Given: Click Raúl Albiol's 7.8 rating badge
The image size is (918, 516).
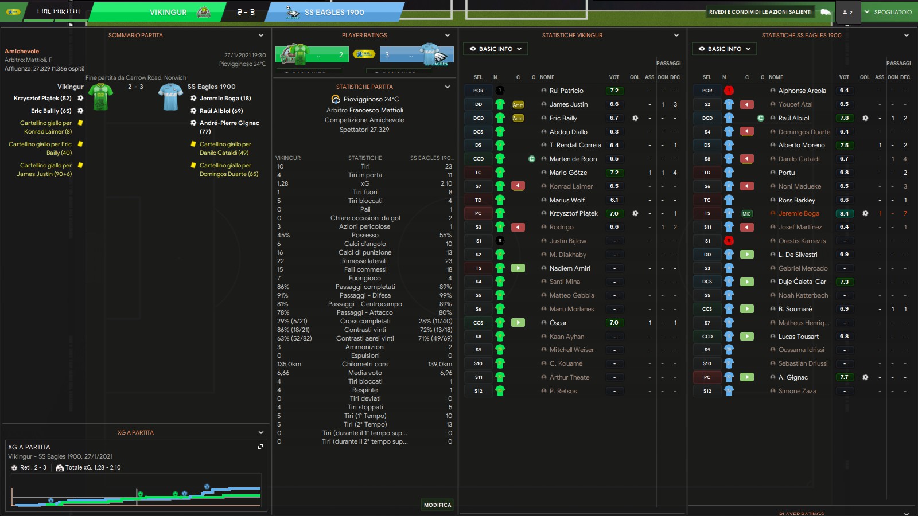Looking at the screenshot, I should coord(844,118).
